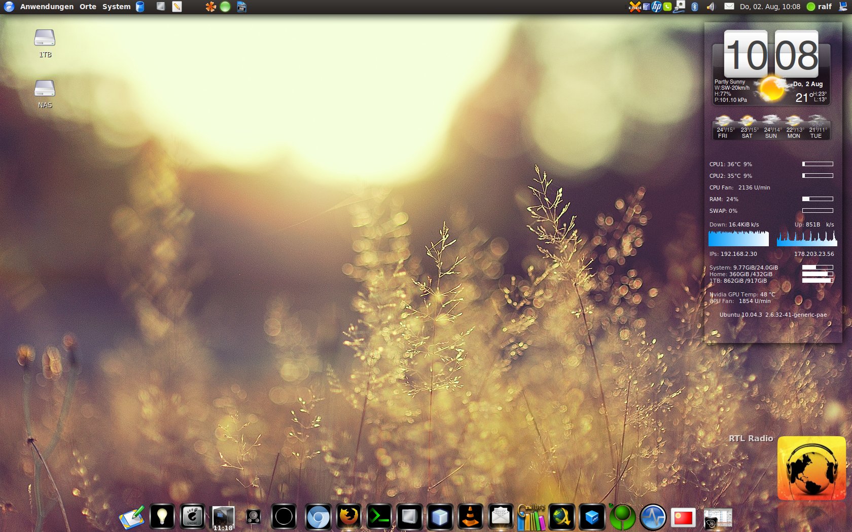Open the terminal from the dock
This screenshot has width=852, height=532.
click(x=379, y=517)
